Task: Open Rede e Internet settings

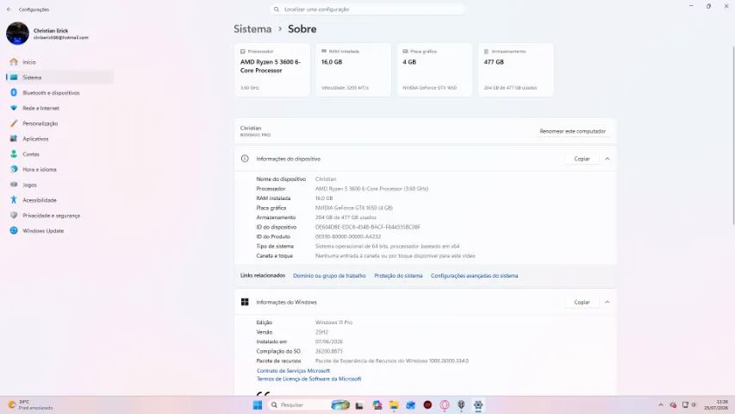Action: pyautogui.click(x=60, y=108)
